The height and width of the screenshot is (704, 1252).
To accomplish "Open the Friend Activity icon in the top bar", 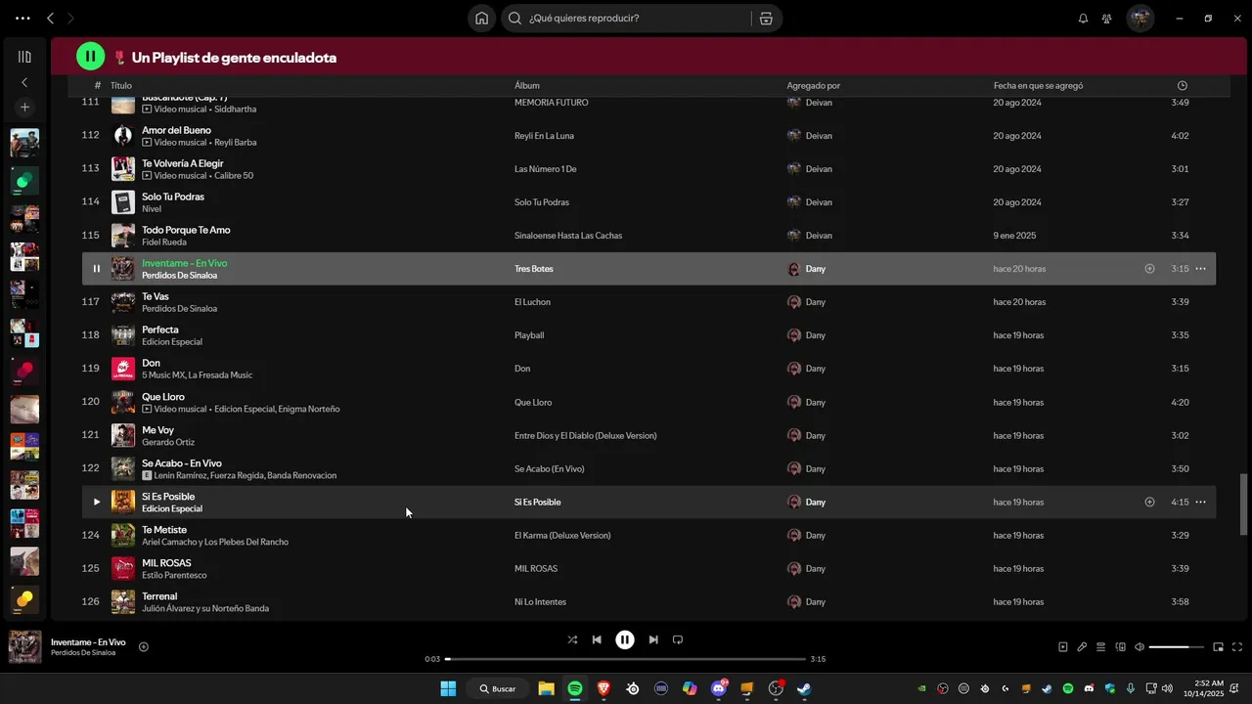I will [1106, 18].
